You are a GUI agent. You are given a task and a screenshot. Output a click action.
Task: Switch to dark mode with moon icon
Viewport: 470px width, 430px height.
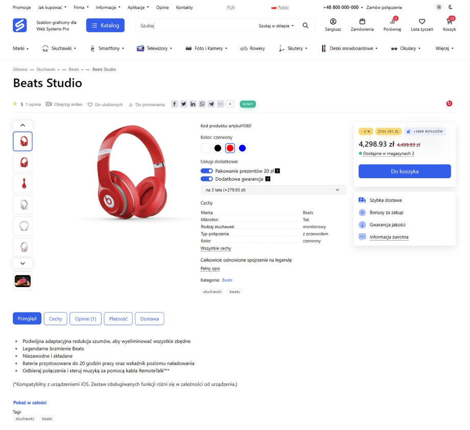(x=451, y=7)
